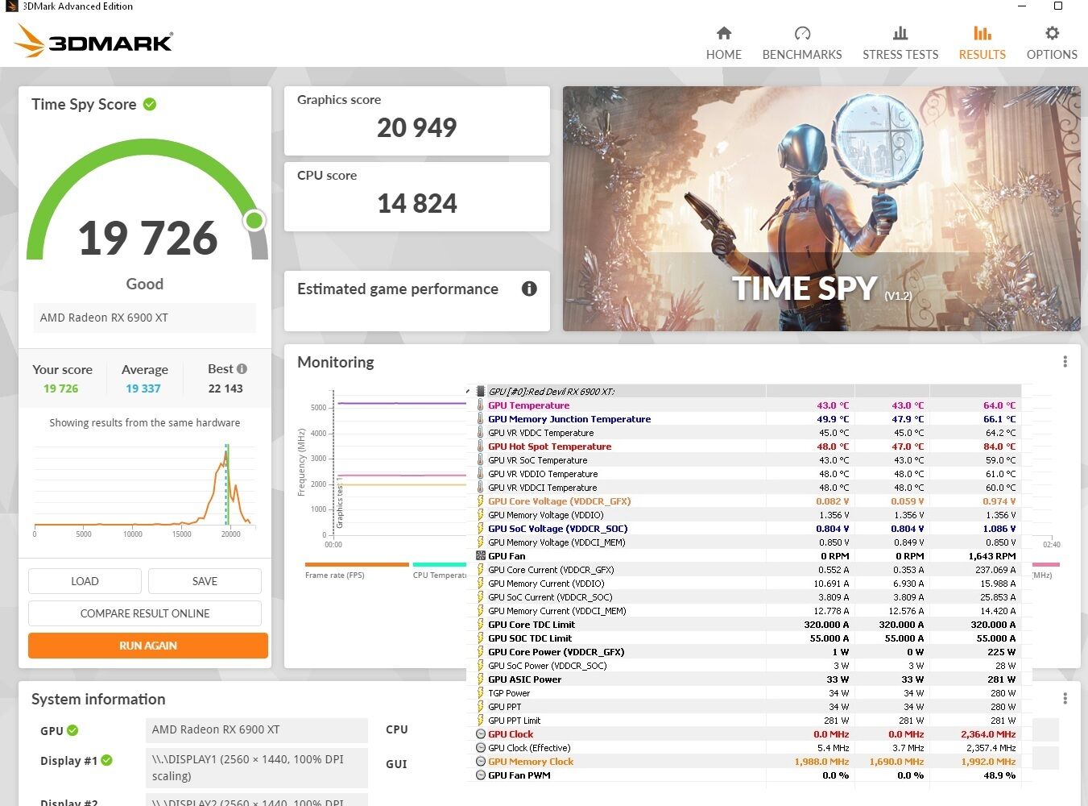Click the GPU Temperature sensor icon
Screen dimensions: 1088x806
coord(481,405)
